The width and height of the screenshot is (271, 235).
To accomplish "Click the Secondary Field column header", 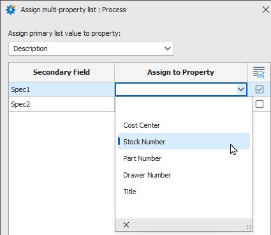I will pos(61,72).
